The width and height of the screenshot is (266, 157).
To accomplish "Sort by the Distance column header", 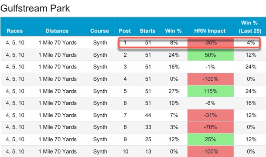I will tap(57, 31).
